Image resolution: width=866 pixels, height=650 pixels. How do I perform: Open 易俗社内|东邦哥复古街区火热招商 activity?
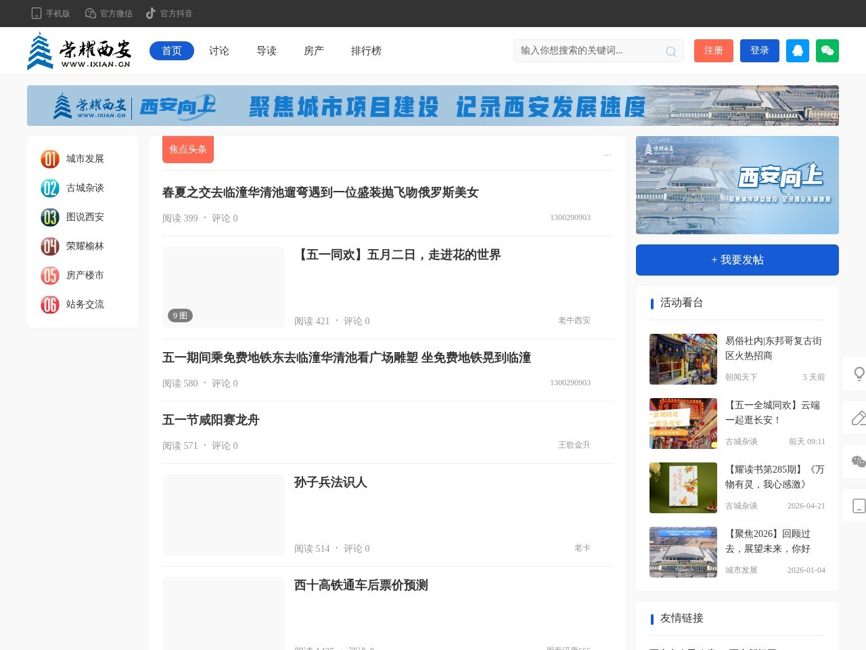pyautogui.click(x=774, y=349)
